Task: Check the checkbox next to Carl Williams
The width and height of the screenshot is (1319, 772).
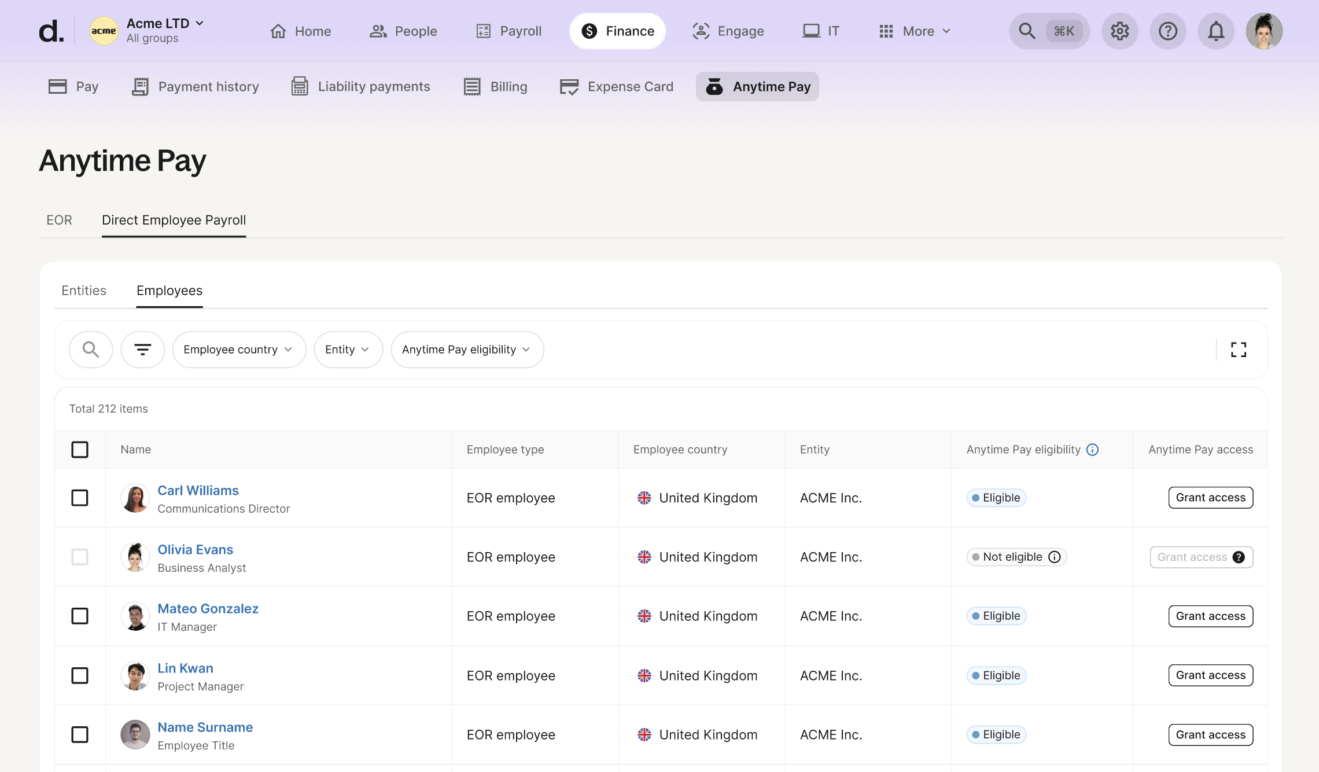Action: coord(80,498)
